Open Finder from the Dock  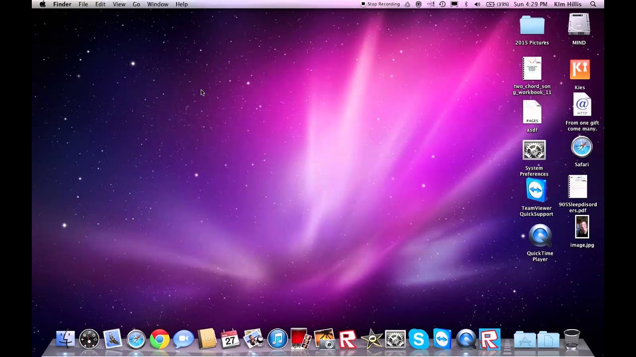click(66, 339)
